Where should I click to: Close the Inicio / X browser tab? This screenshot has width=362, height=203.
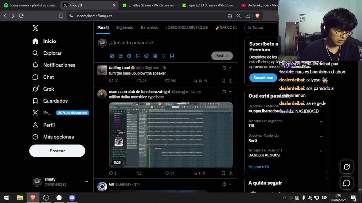114,5
